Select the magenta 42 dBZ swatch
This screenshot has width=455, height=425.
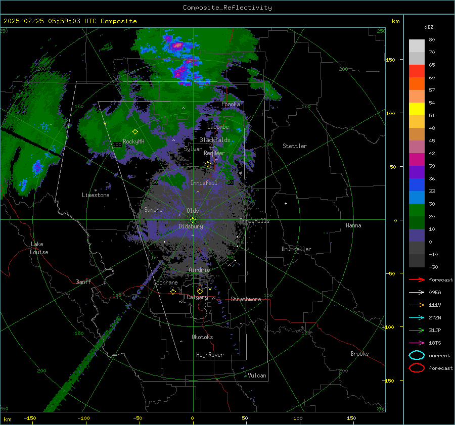click(417, 159)
